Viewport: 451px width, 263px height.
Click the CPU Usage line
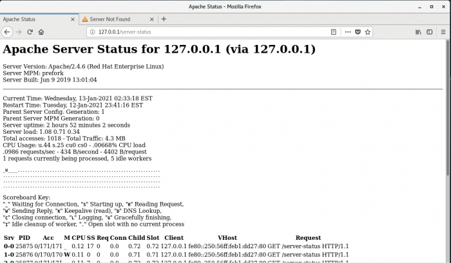point(74,145)
